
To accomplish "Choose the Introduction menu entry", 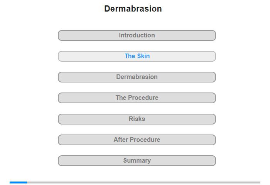I will pos(137,35).
